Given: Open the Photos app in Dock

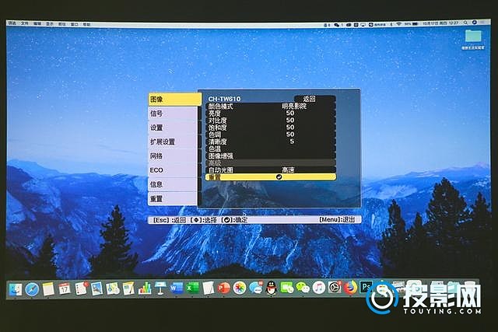Looking at the screenshot, I should coord(240,288).
